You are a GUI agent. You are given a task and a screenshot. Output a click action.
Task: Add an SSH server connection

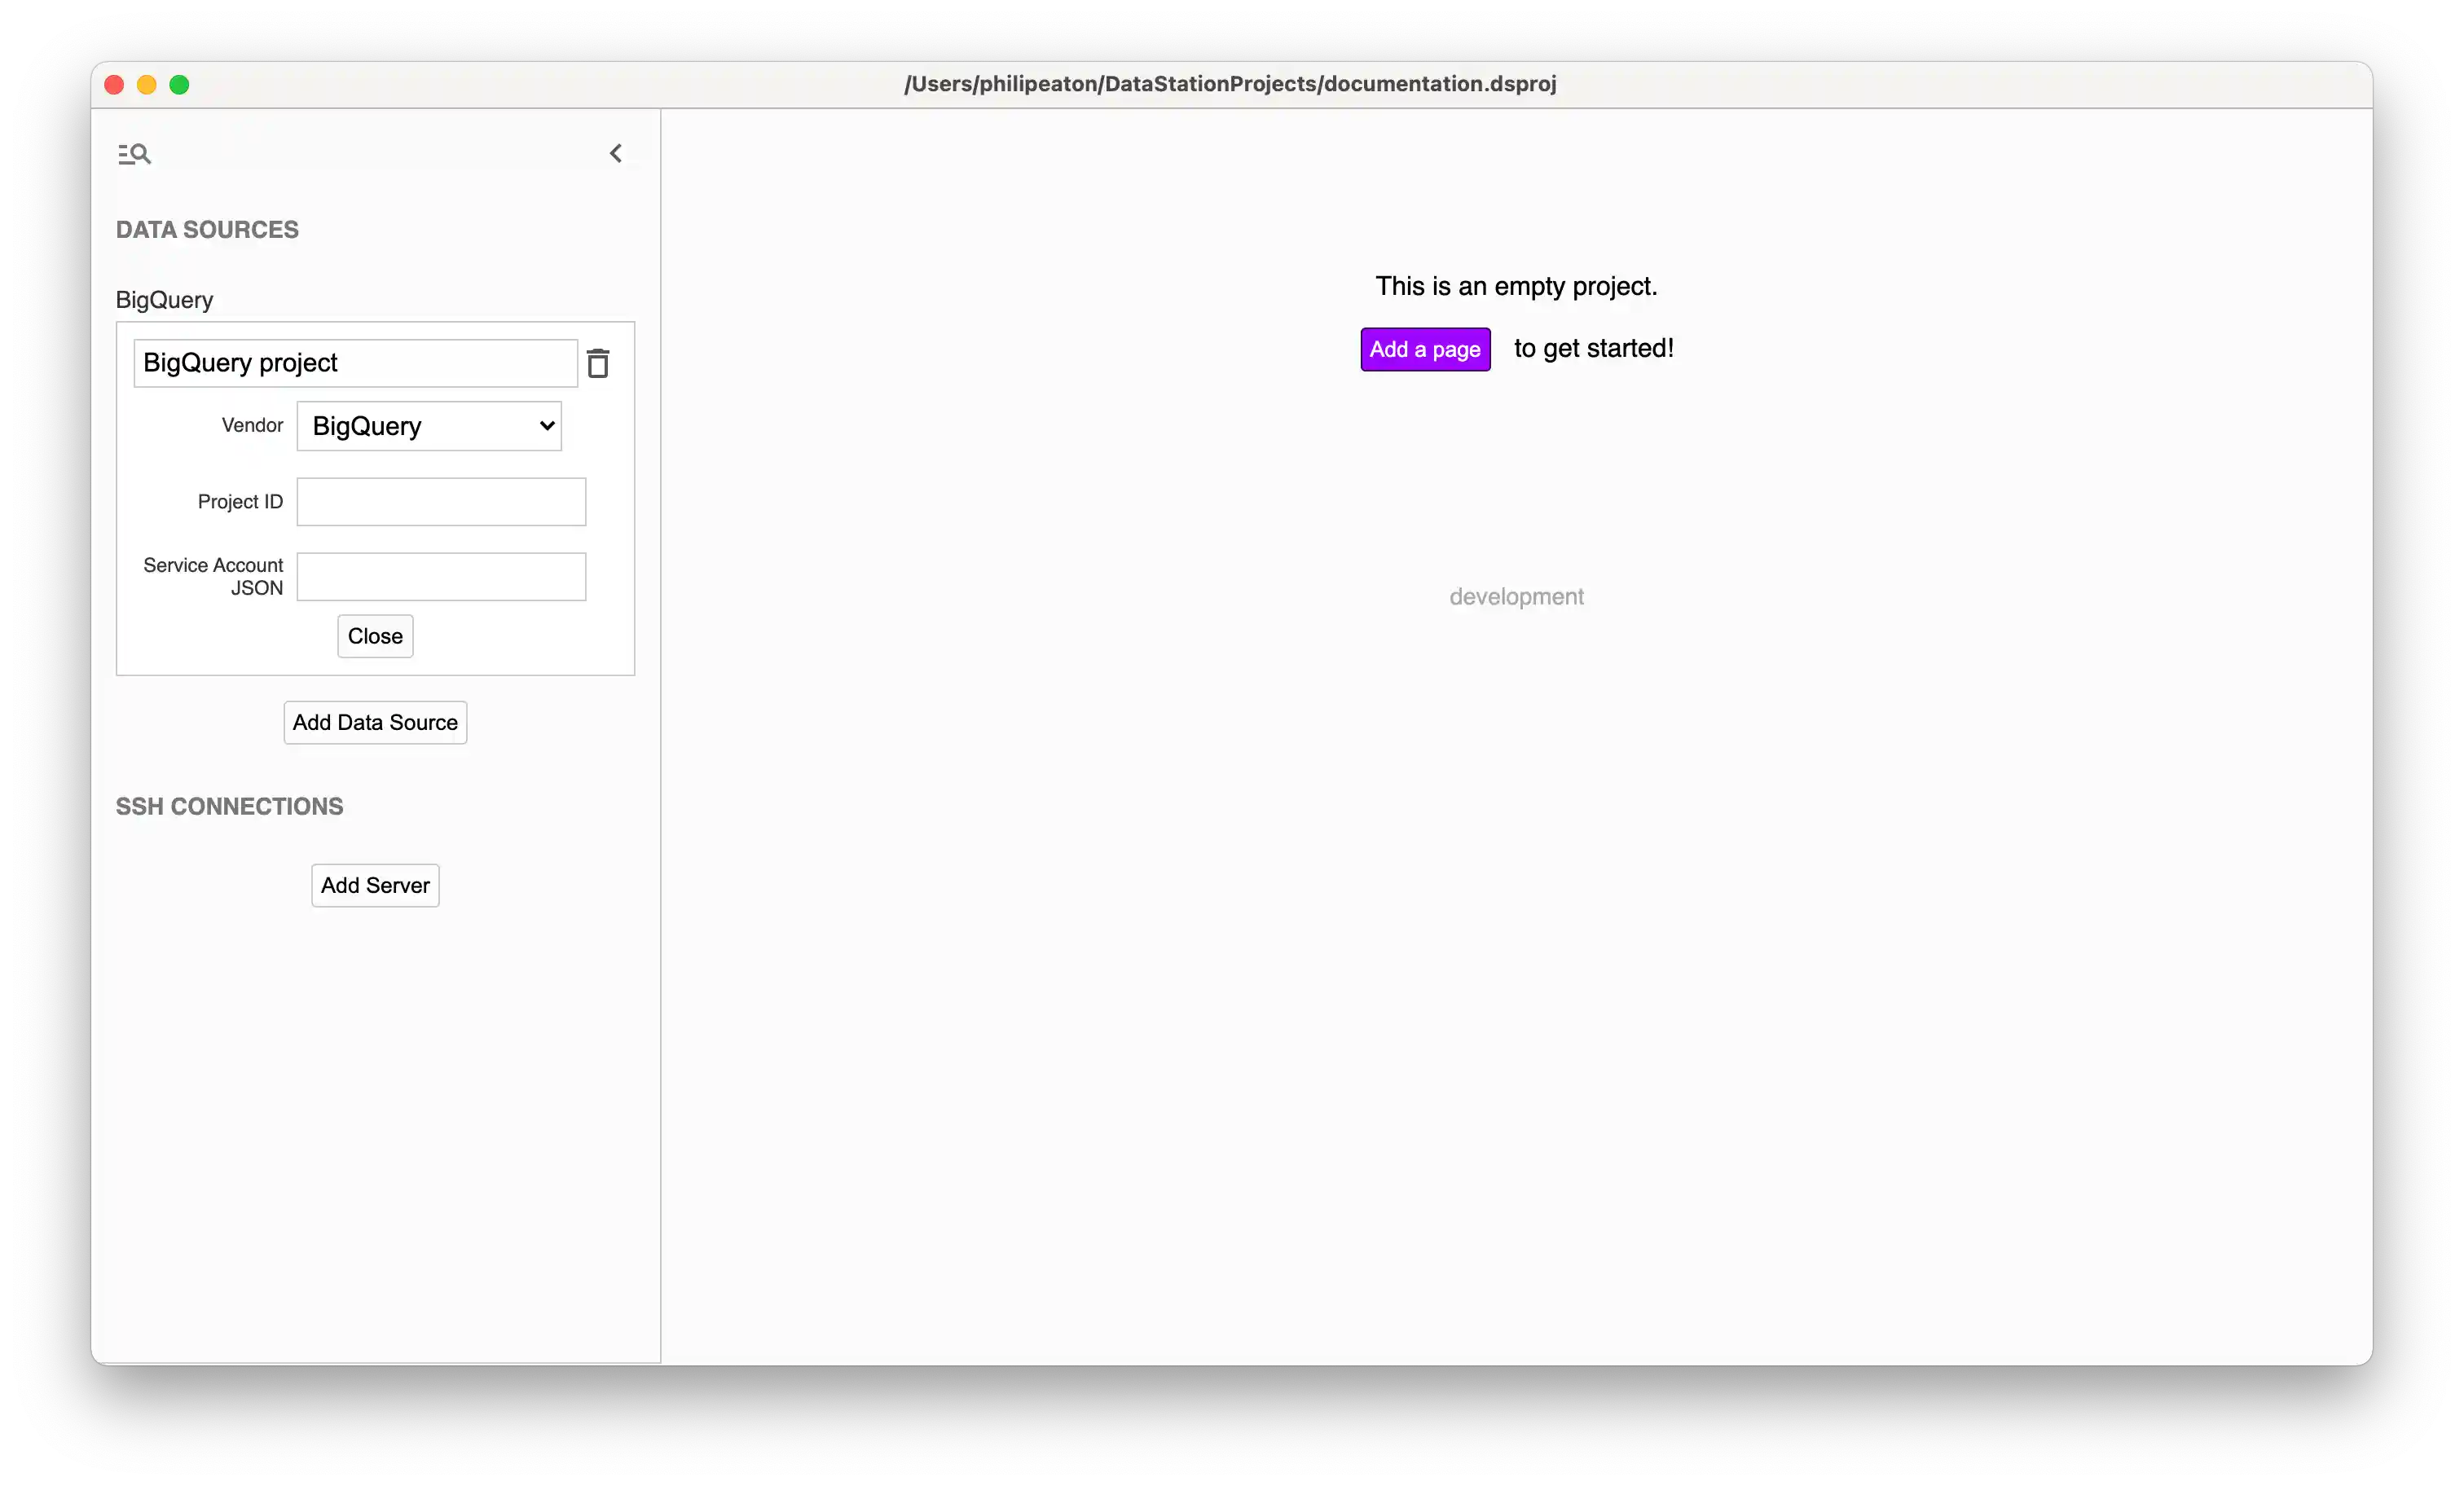coord(374,885)
